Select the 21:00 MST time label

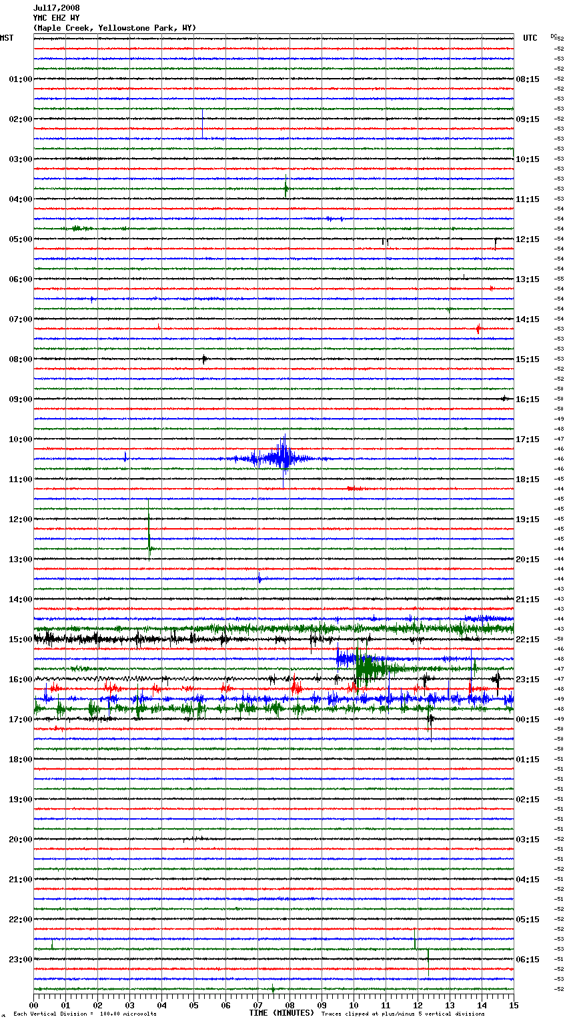(21, 880)
